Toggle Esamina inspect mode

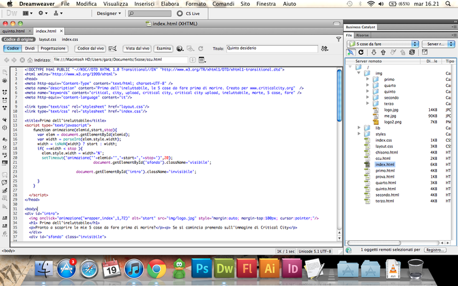click(164, 48)
